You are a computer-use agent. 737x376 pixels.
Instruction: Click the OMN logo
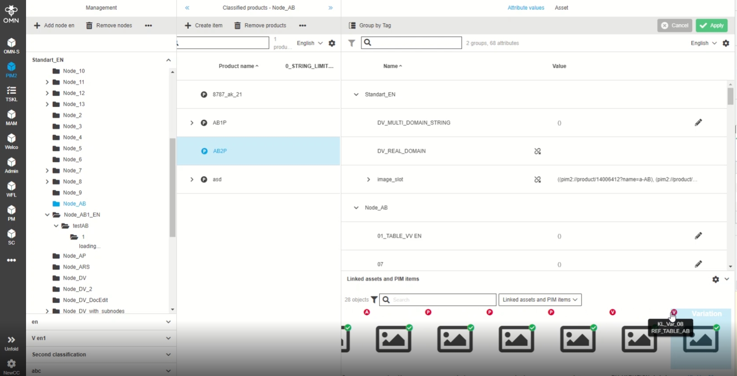(x=11, y=14)
